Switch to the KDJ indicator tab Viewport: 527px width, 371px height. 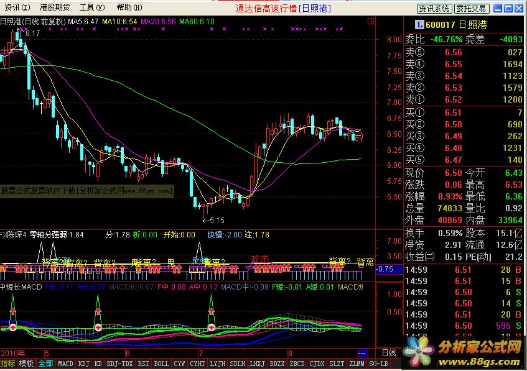coord(84,364)
